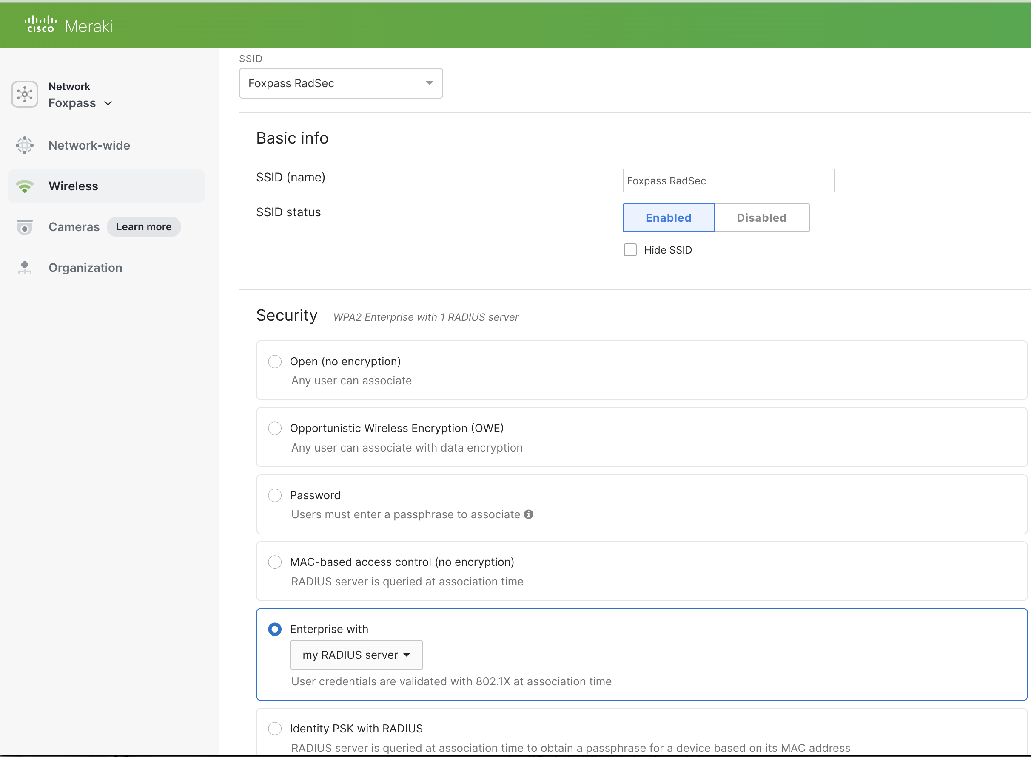Screen dimensions: 1031x757
Task: Click the Organization icon in sidebar
Action: (x=25, y=268)
